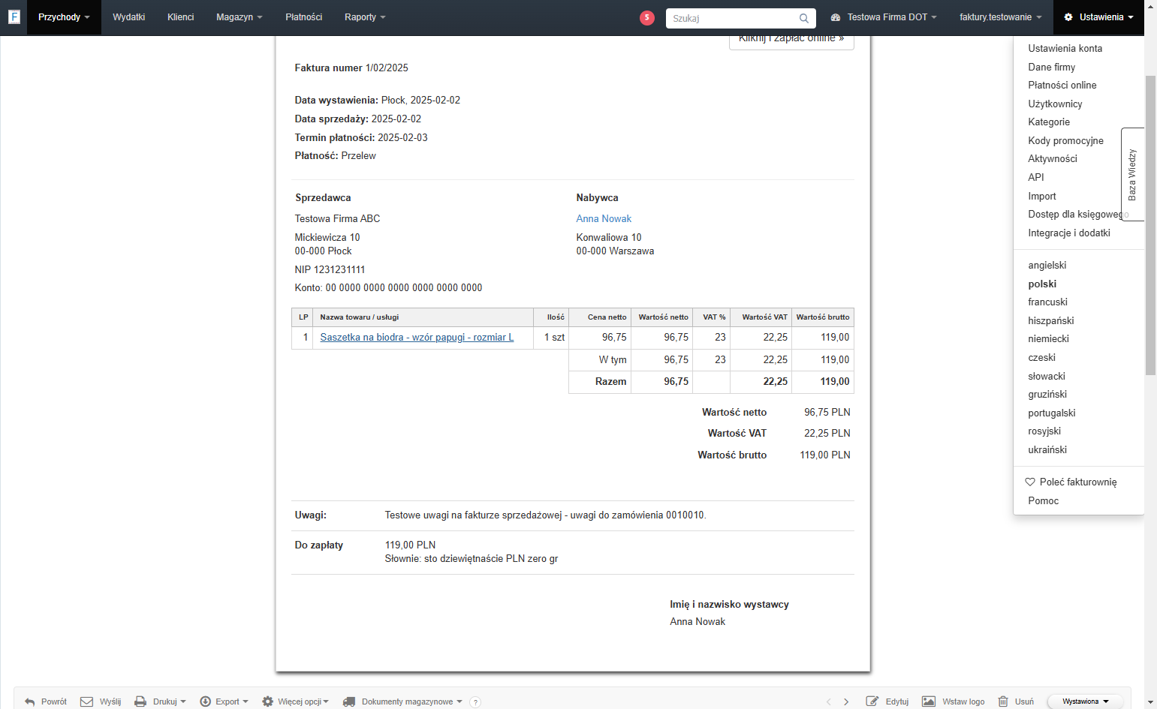The height and width of the screenshot is (709, 1157).
Task: Open the Wystawiona status dropdown
Action: pyautogui.click(x=1085, y=701)
